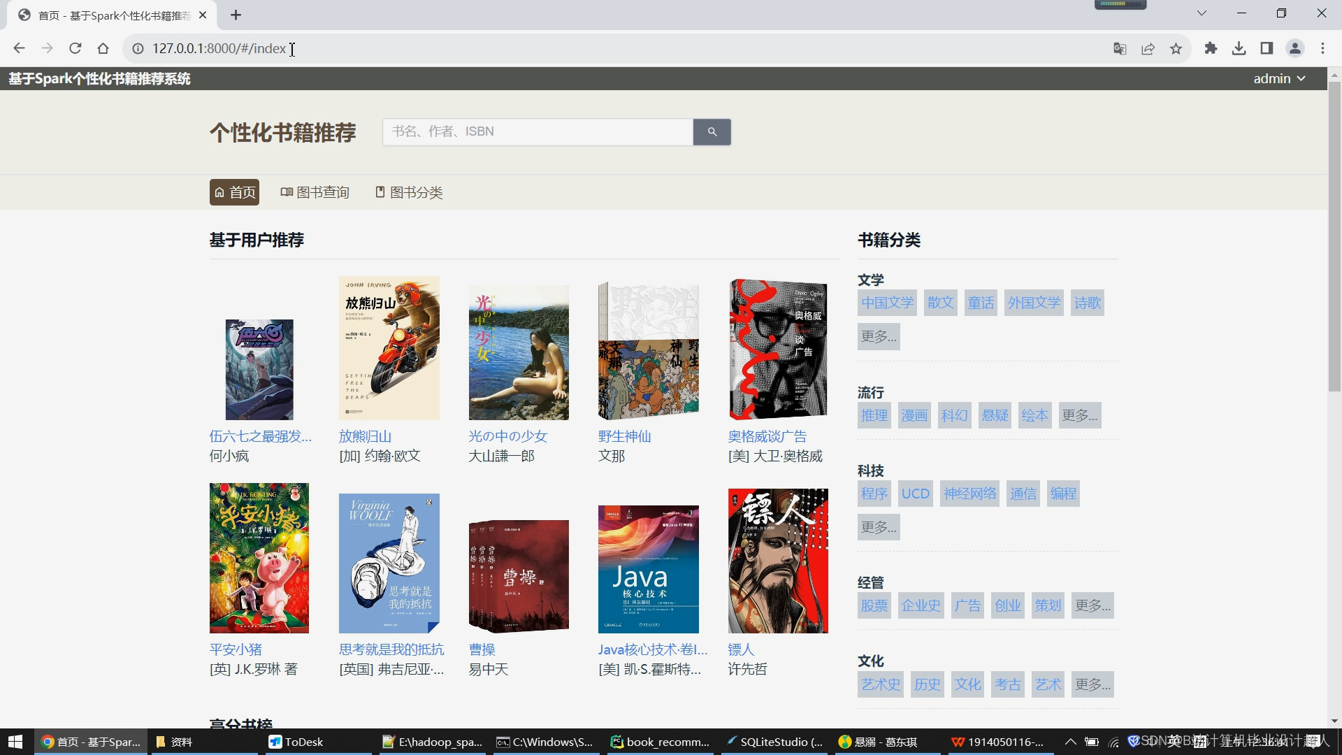This screenshot has height=755, width=1342.
Task: Open the 图书分类 tab
Action: tap(409, 192)
